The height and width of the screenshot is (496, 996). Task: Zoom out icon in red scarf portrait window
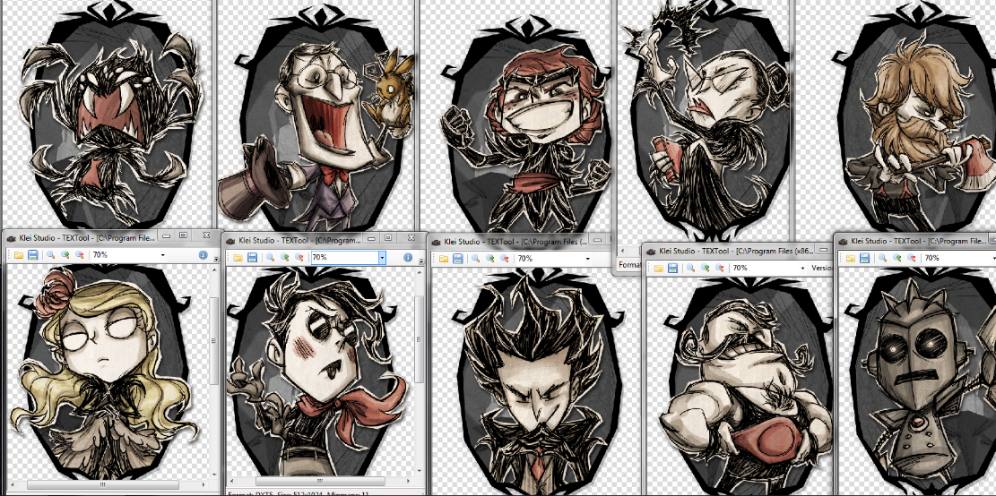coord(299,258)
